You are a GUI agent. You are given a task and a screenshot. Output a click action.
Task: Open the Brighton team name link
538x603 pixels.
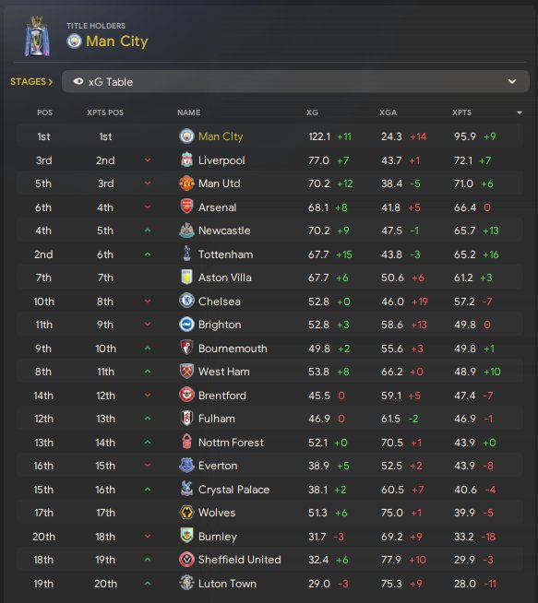(x=220, y=325)
